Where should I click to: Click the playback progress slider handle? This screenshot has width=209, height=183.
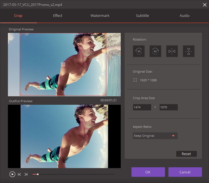pyautogui.click(x=38, y=174)
